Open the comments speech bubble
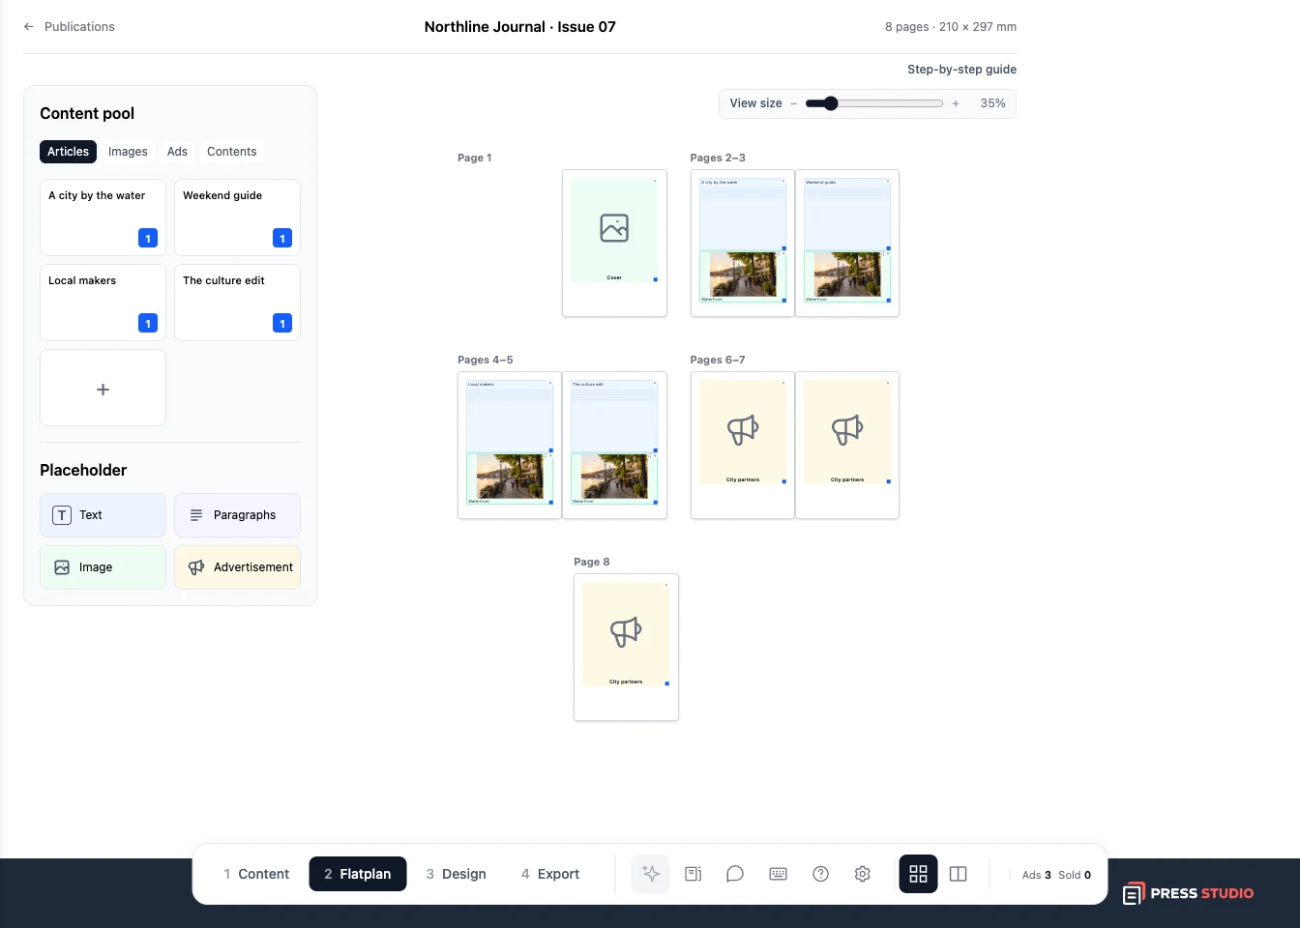This screenshot has width=1300, height=928. pyautogui.click(x=735, y=874)
